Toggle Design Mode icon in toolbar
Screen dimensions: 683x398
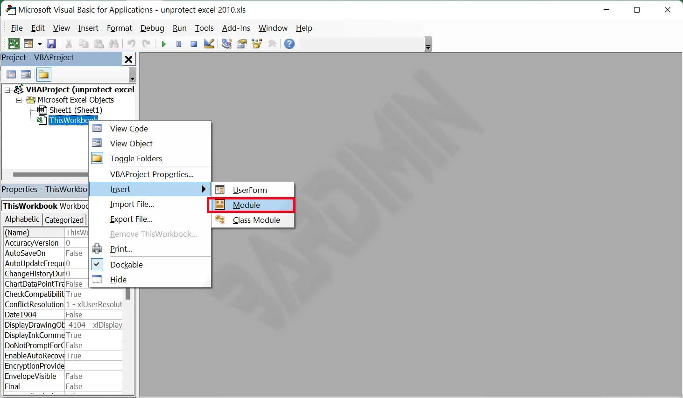(x=209, y=44)
